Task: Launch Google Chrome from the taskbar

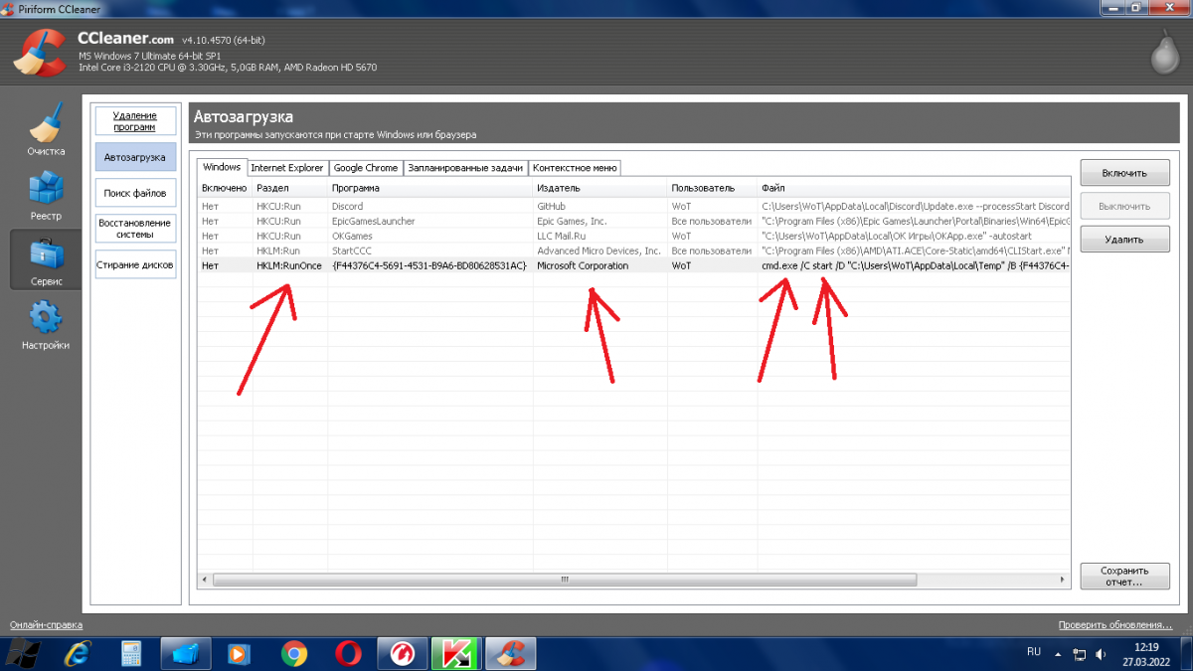Action: (293, 653)
